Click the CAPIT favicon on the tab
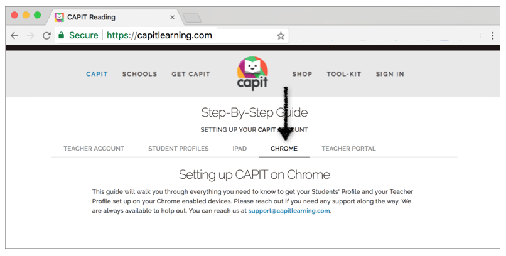Screen dimensions: 506x256 pos(60,17)
